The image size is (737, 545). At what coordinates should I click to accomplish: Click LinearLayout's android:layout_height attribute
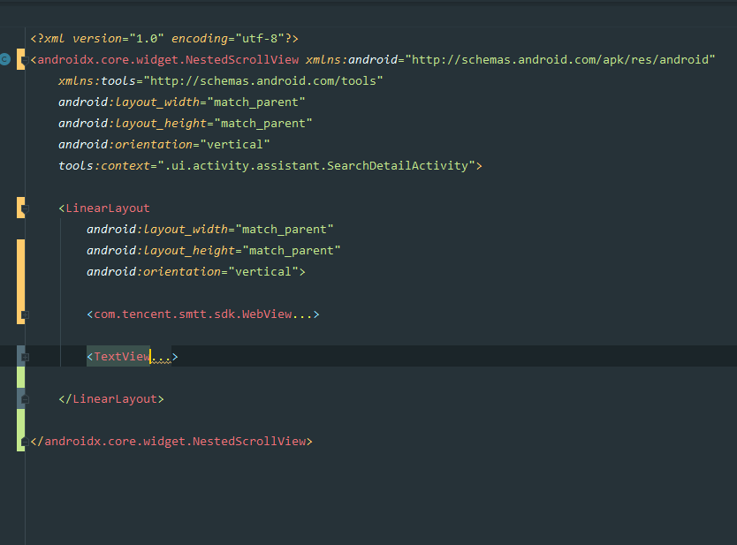(x=213, y=251)
